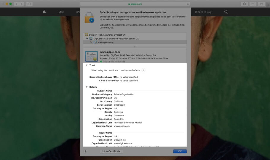Select DigiCert SHA2 Extended Validation Server CA row
Viewport: 270px width, 160px height.
tap(135, 39)
